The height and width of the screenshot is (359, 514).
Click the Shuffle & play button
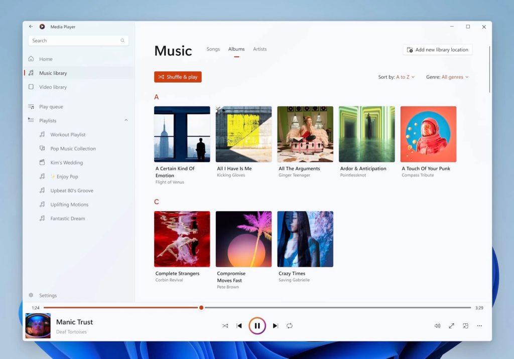click(x=178, y=77)
